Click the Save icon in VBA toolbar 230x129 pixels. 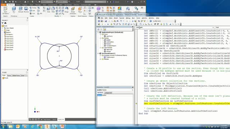[x=106, y=21]
